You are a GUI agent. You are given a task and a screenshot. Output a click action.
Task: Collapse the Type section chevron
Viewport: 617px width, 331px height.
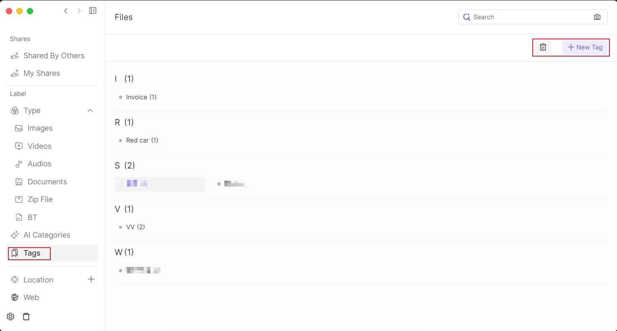90,111
